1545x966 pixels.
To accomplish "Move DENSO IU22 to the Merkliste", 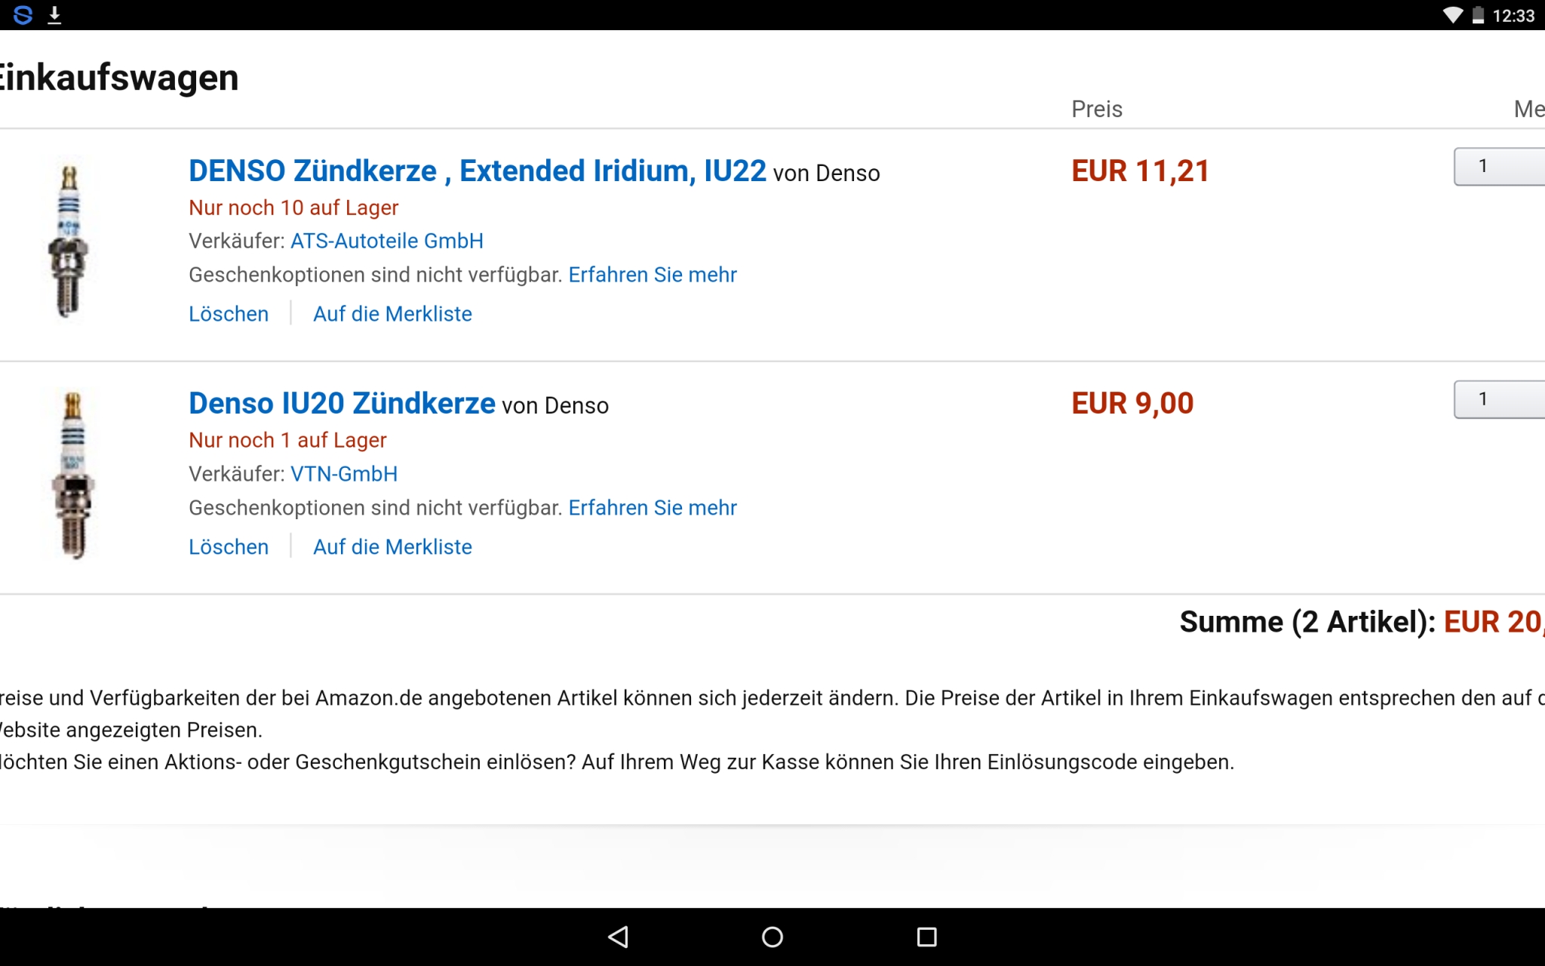I will (x=392, y=314).
